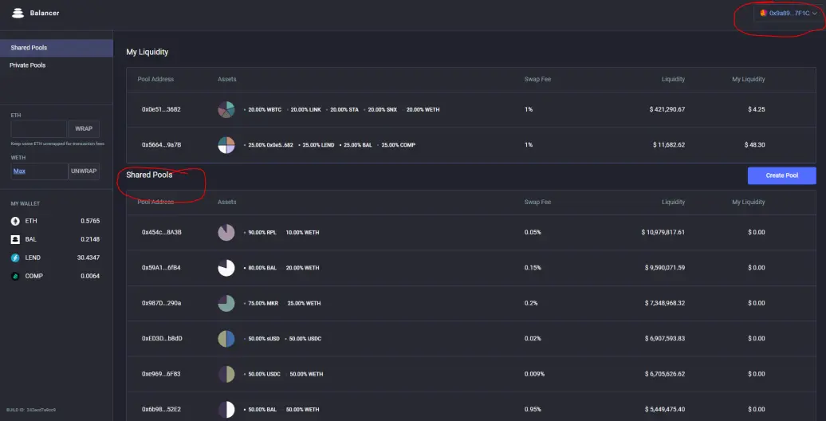The image size is (826, 421).
Task: Click the LEND token icon in wallet
Action: click(x=15, y=258)
